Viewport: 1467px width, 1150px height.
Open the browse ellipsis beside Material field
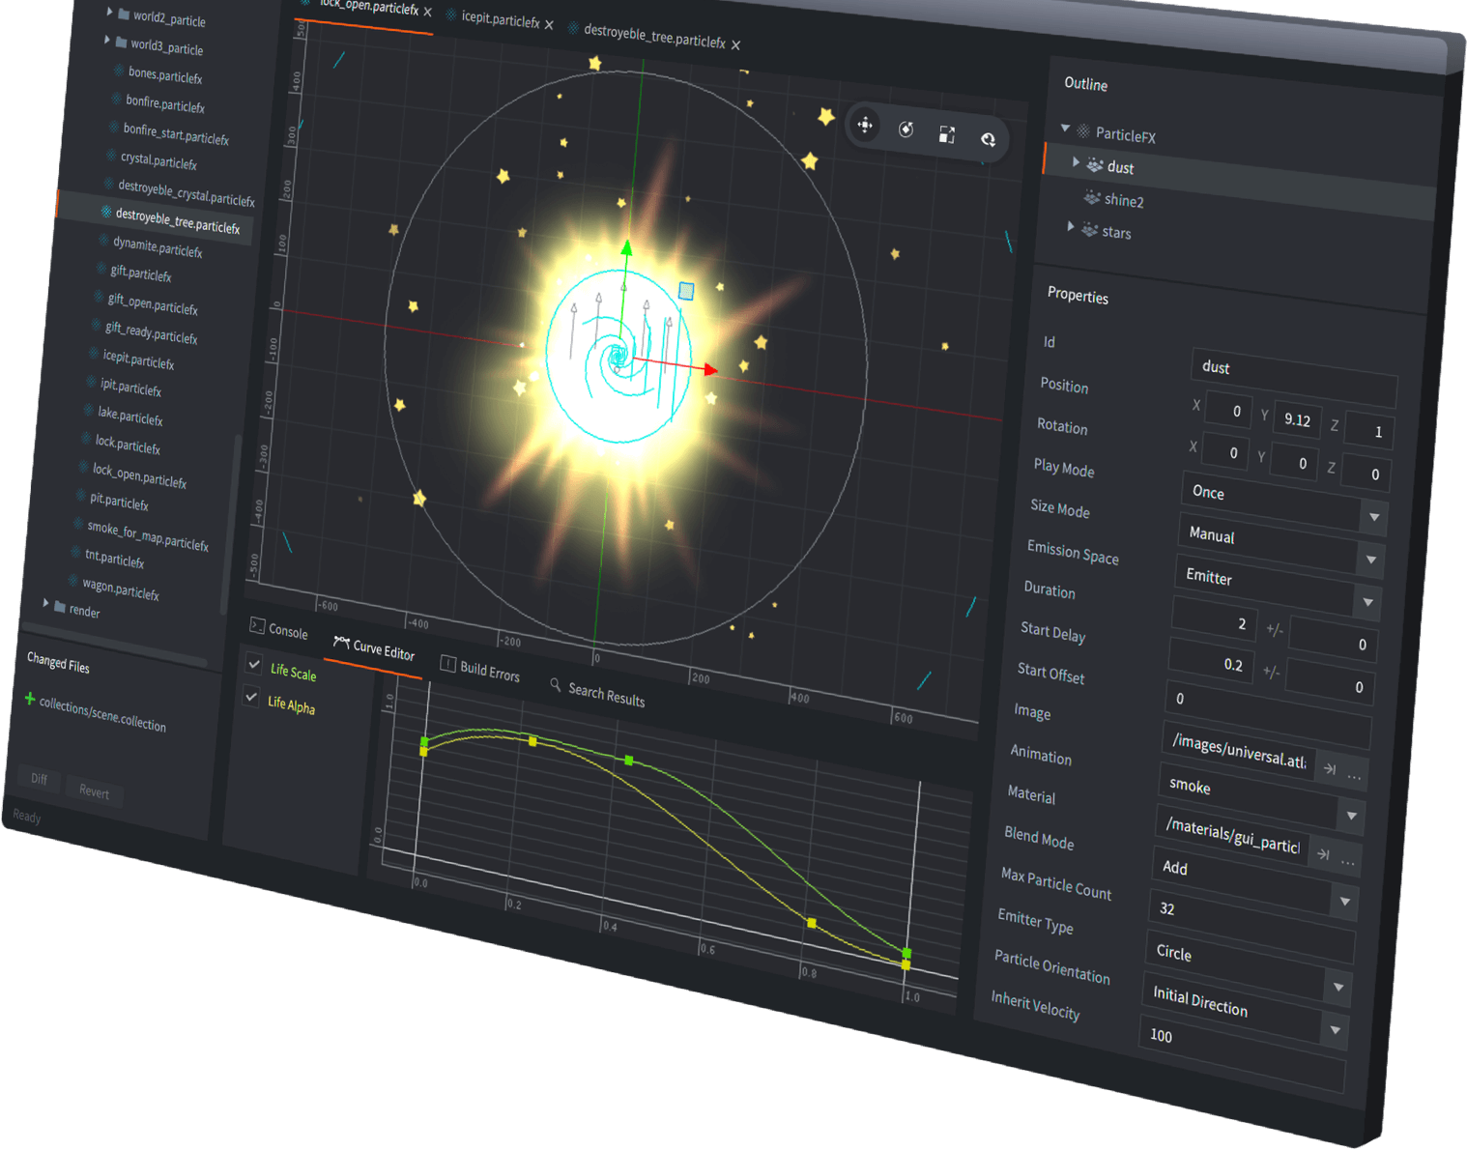coord(1348,861)
